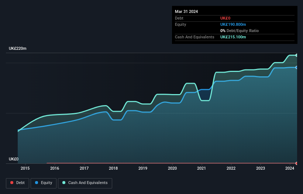Click the teal Cash And Equivalents legend dot
Viewport: 303px width, 194px height.
tap(64, 183)
